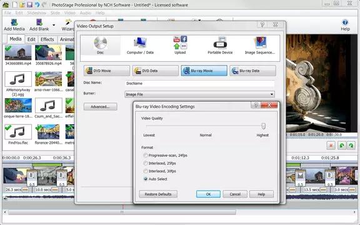Open the Burner dropdown list
The width and height of the screenshot is (360, 225).
coord(199,94)
